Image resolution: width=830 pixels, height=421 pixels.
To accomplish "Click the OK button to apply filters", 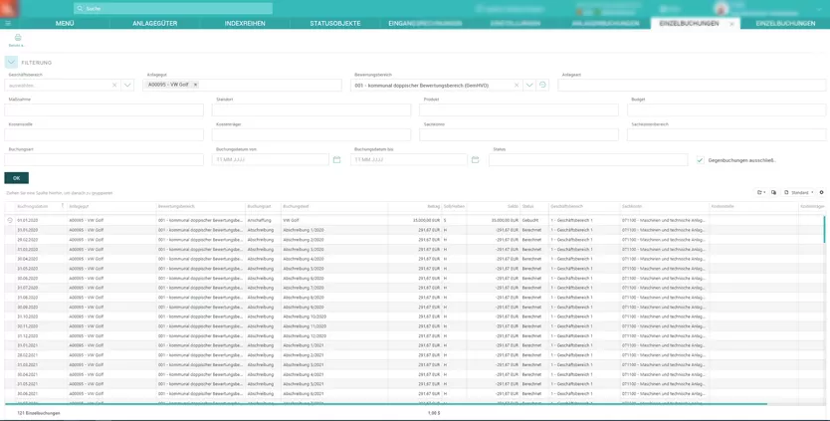I will click(x=16, y=178).
